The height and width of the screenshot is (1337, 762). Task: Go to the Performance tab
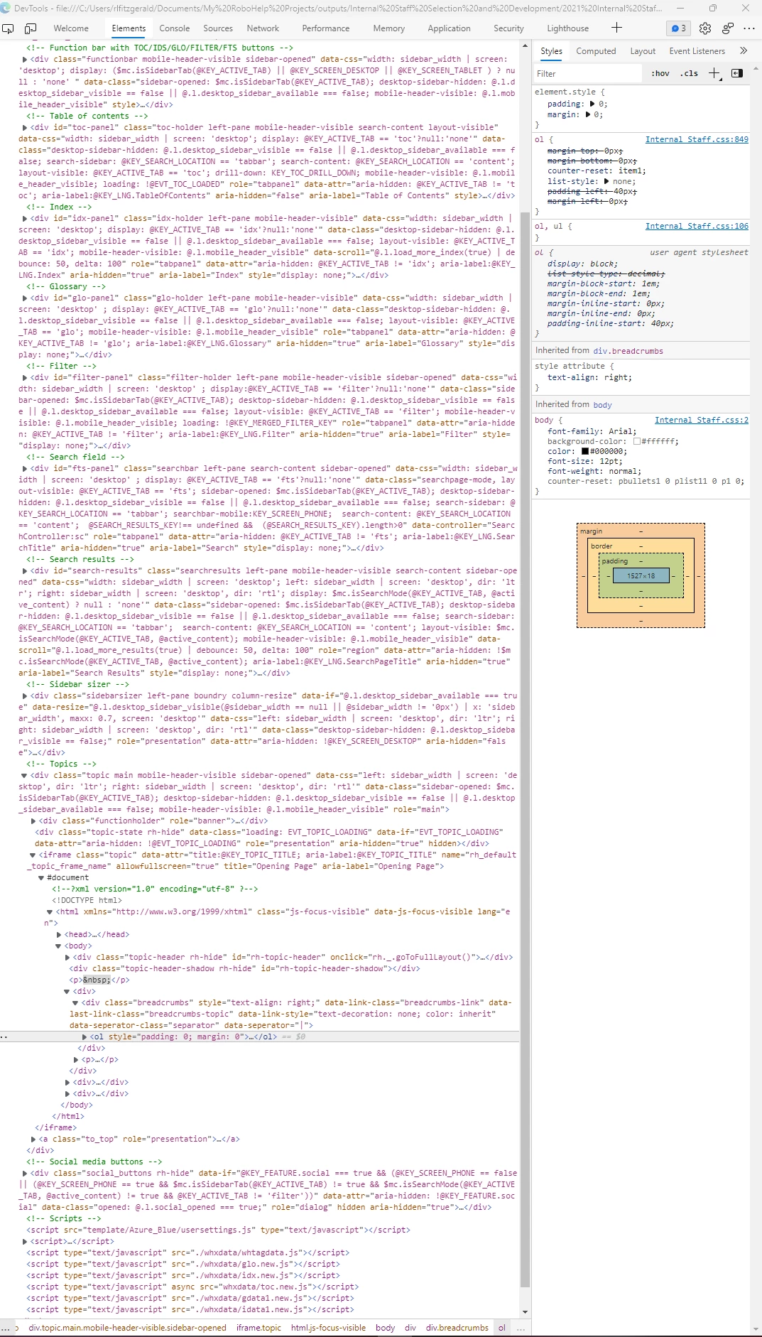click(326, 28)
